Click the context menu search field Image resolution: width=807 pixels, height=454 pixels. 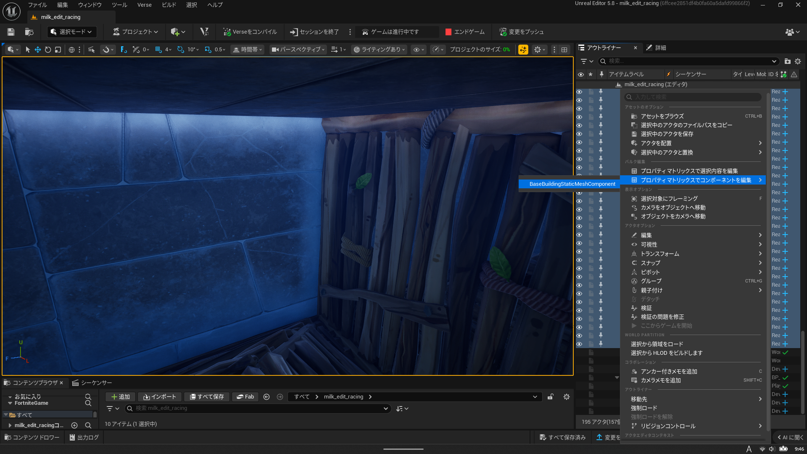693,97
